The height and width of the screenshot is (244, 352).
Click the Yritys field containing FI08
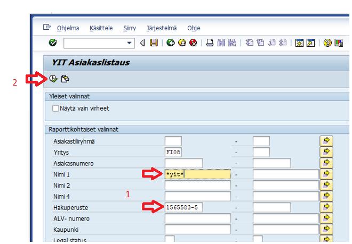coord(173,152)
